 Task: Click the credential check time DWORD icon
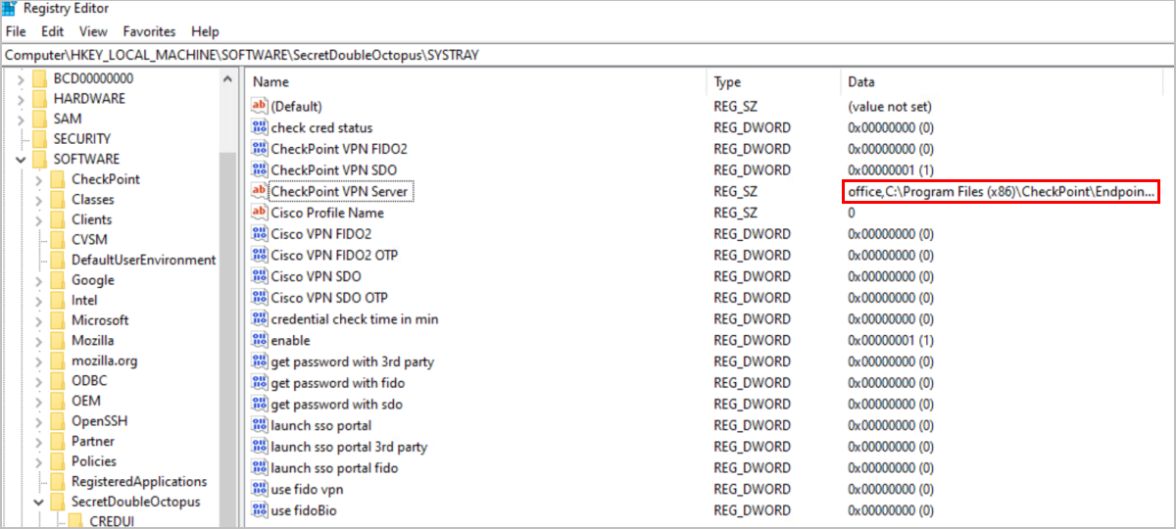[x=260, y=319]
